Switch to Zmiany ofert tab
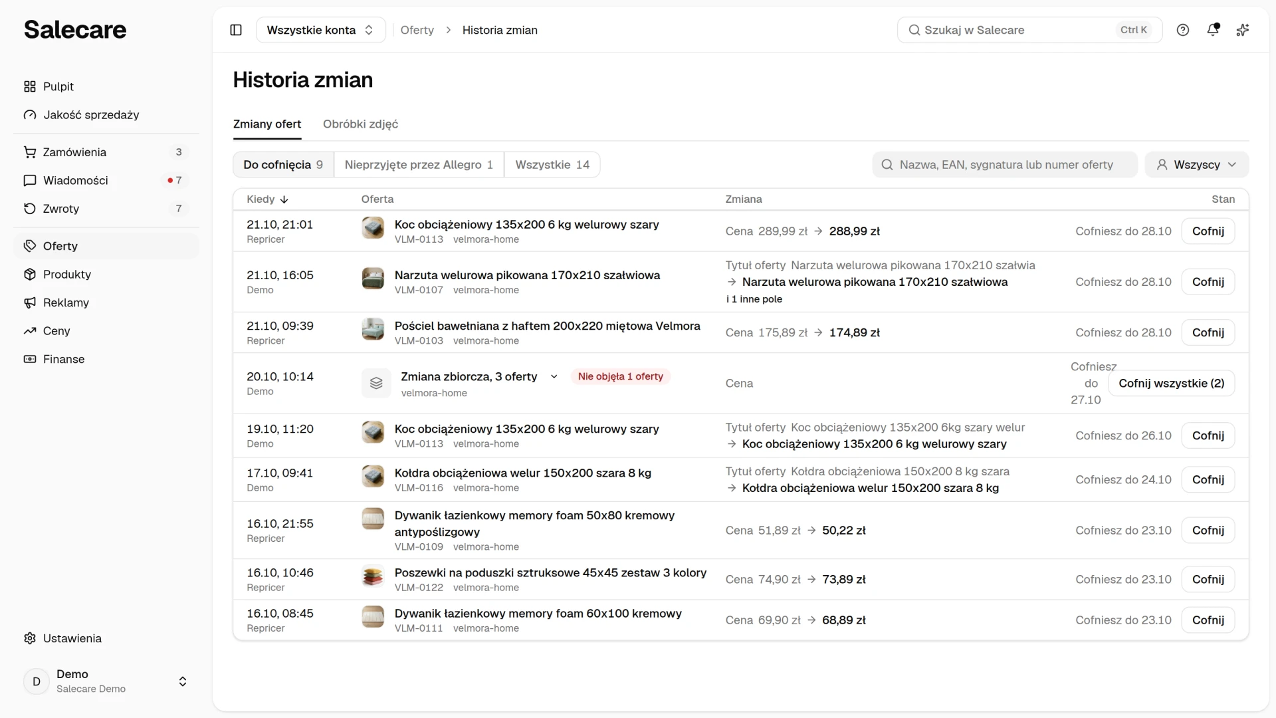The image size is (1276, 718). pos(267,124)
